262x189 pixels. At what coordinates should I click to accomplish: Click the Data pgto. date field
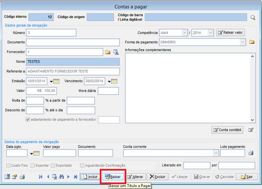[17, 153]
